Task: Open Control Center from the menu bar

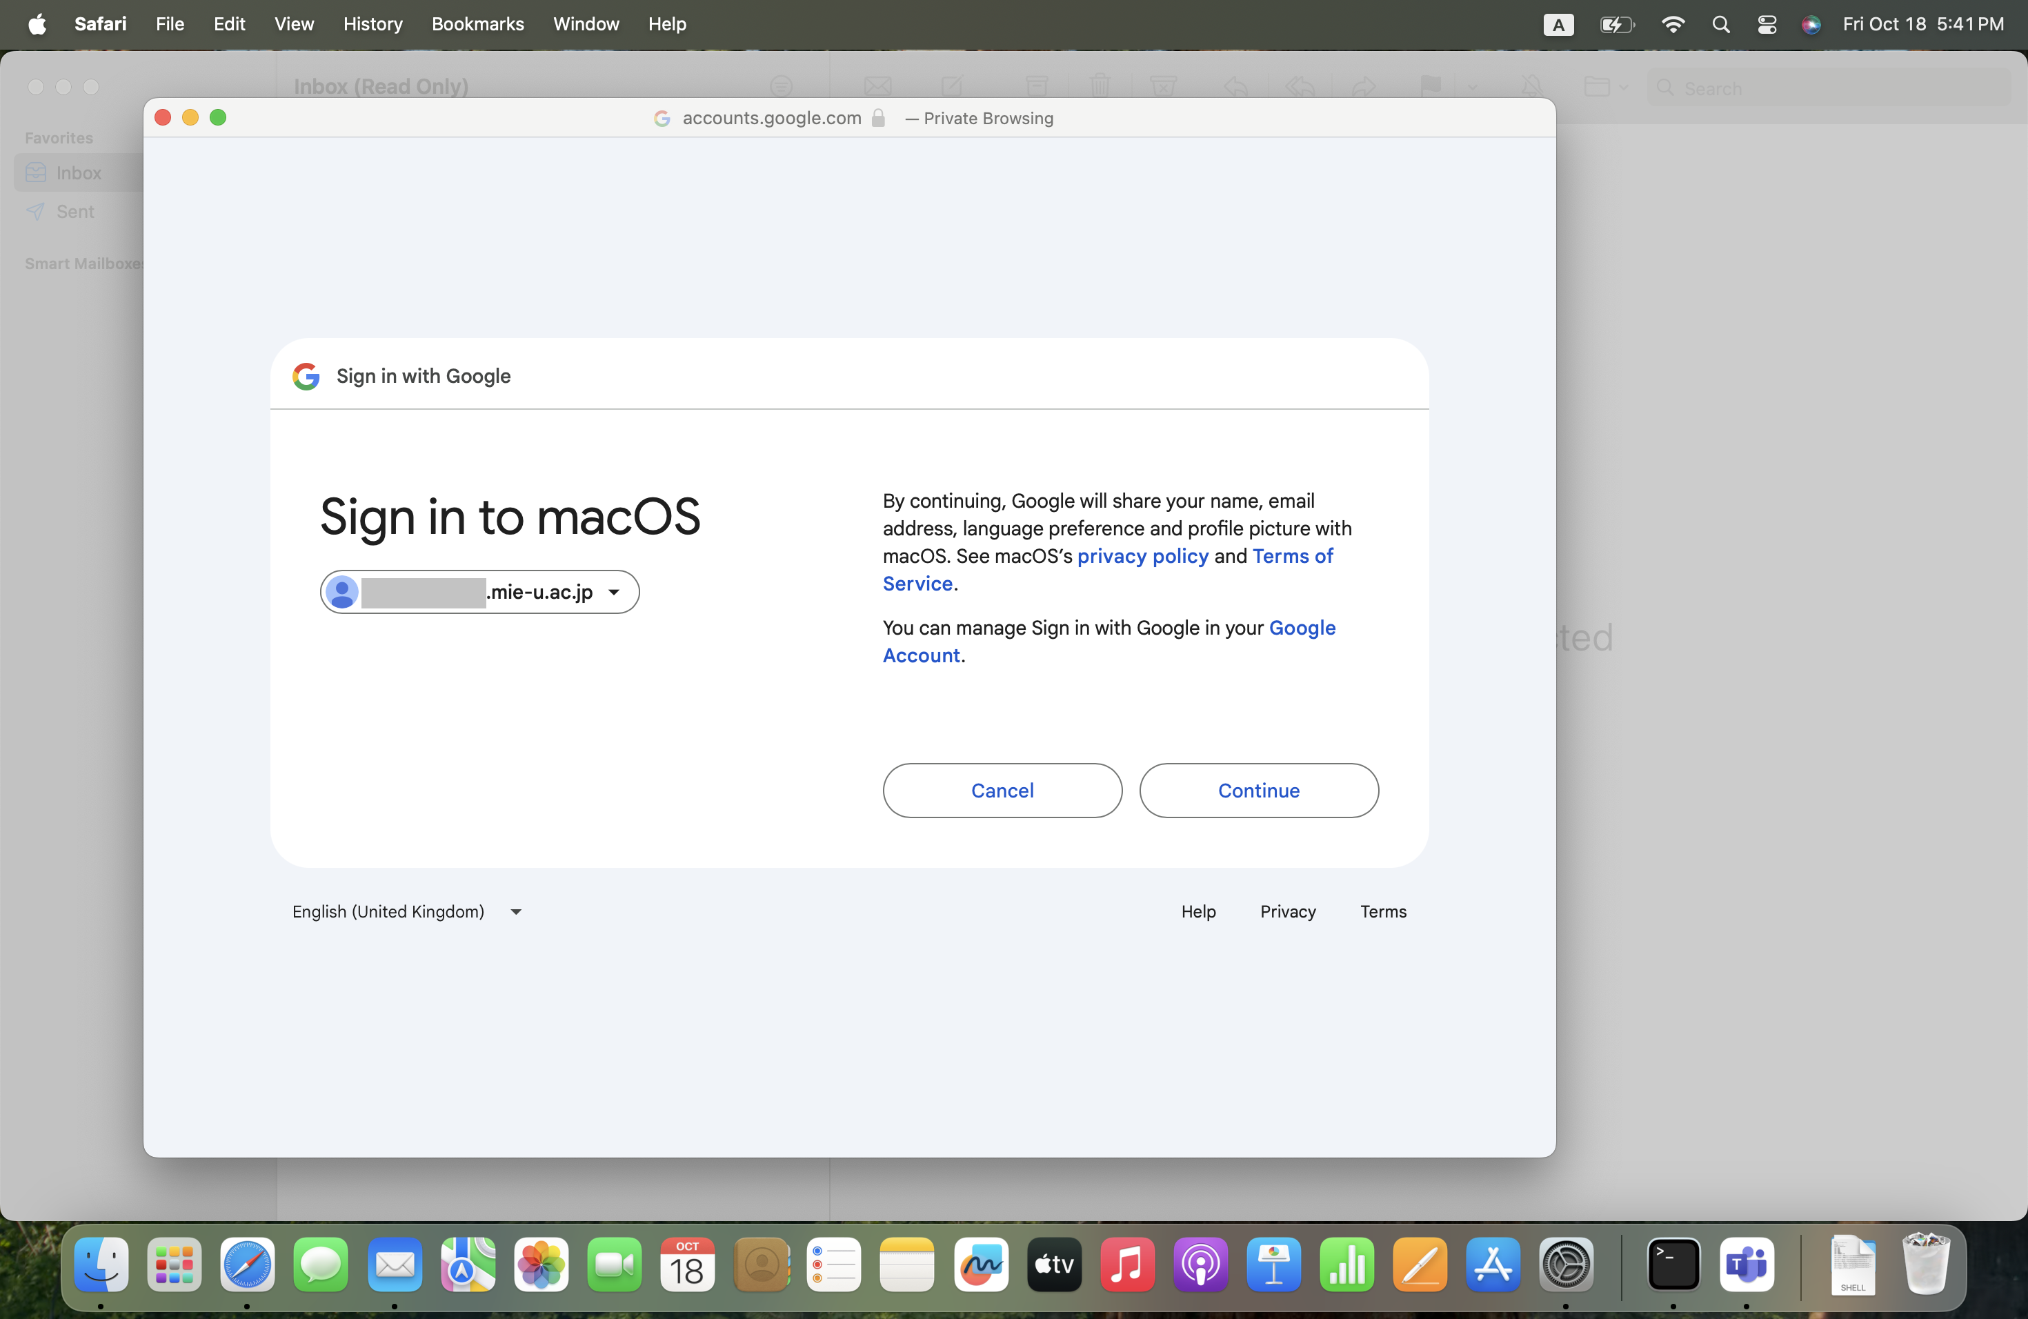Action: tap(1767, 24)
